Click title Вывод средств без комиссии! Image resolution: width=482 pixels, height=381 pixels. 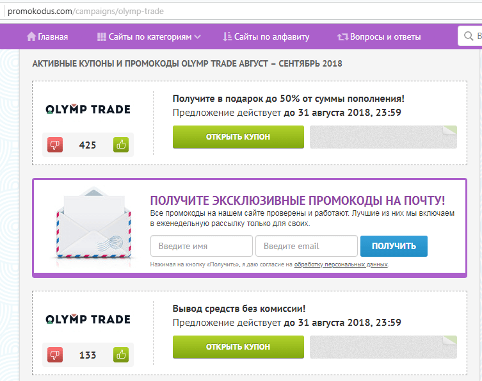pyautogui.click(x=239, y=309)
